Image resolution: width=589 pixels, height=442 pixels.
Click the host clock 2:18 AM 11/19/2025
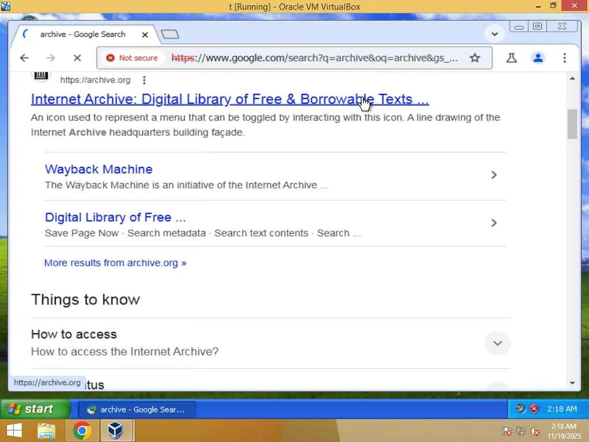[564, 431]
